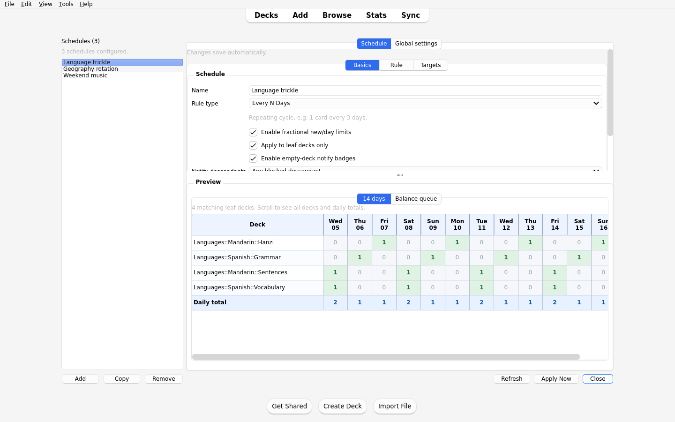Open the Tools menu
This screenshot has width=675, height=422.
point(66,4)
